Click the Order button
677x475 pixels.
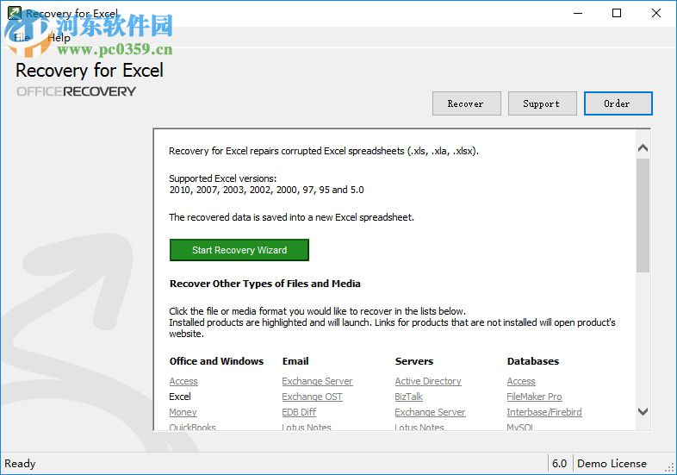[x=618, y=103]
